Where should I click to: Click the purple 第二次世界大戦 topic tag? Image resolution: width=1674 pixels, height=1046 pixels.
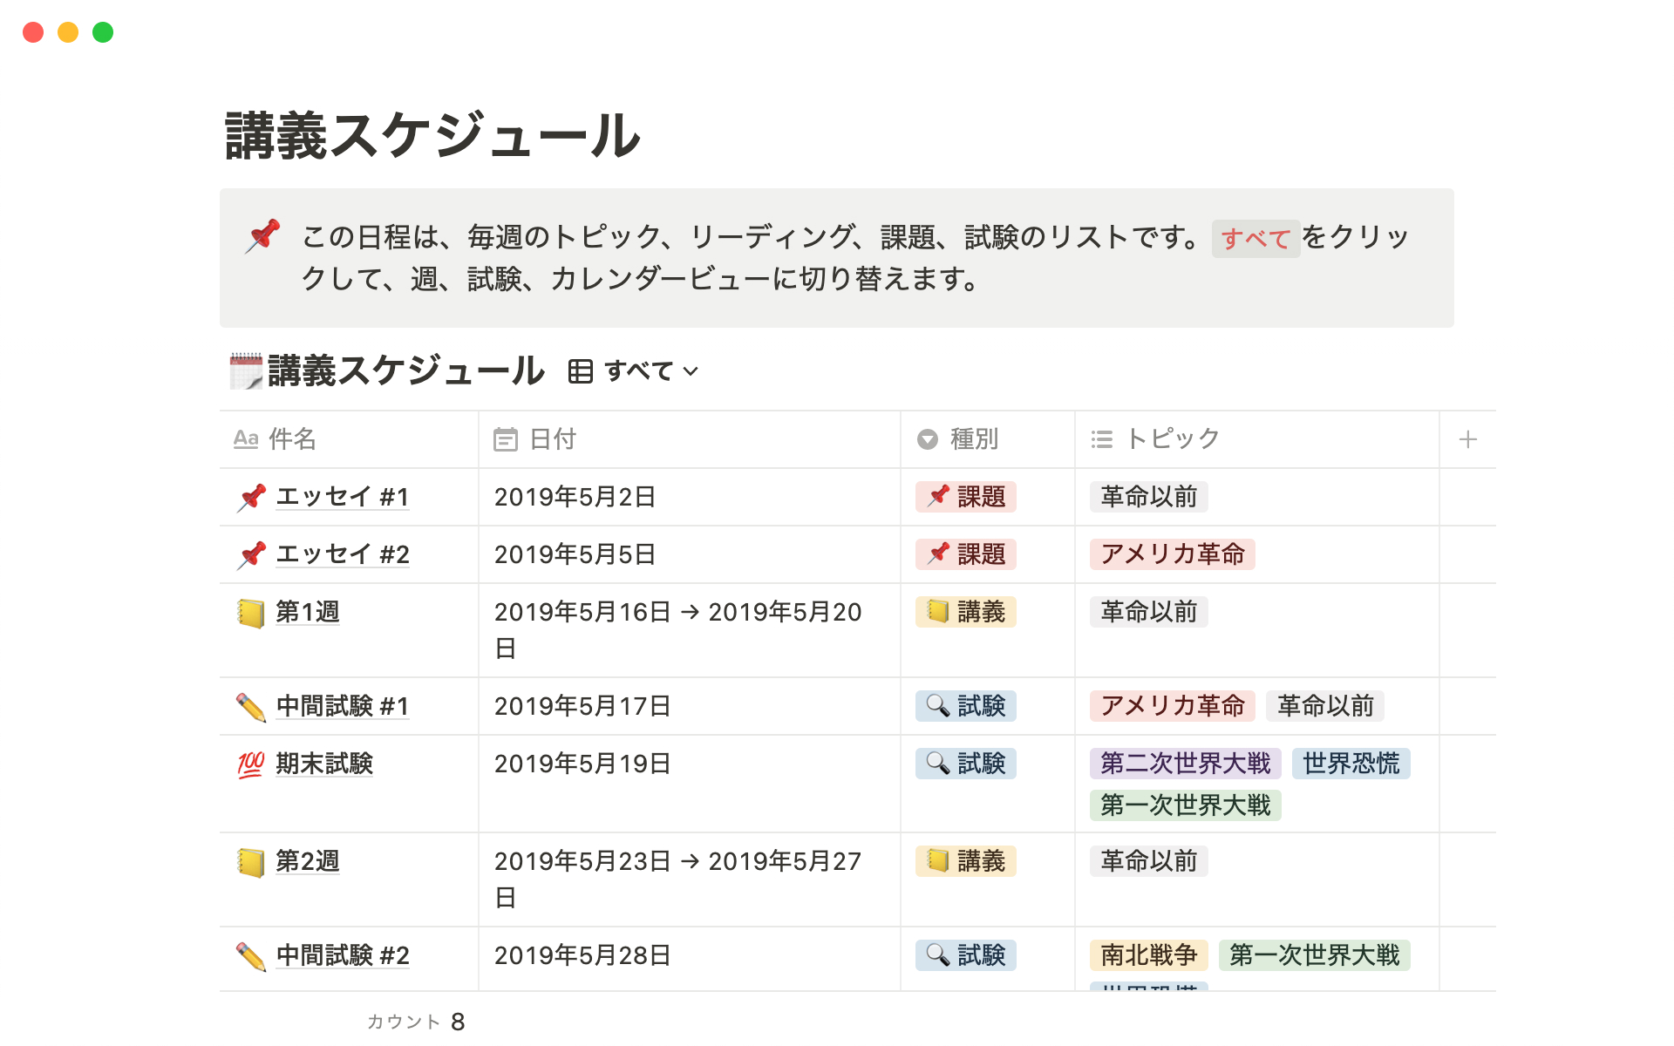(x=1185, y=764)
